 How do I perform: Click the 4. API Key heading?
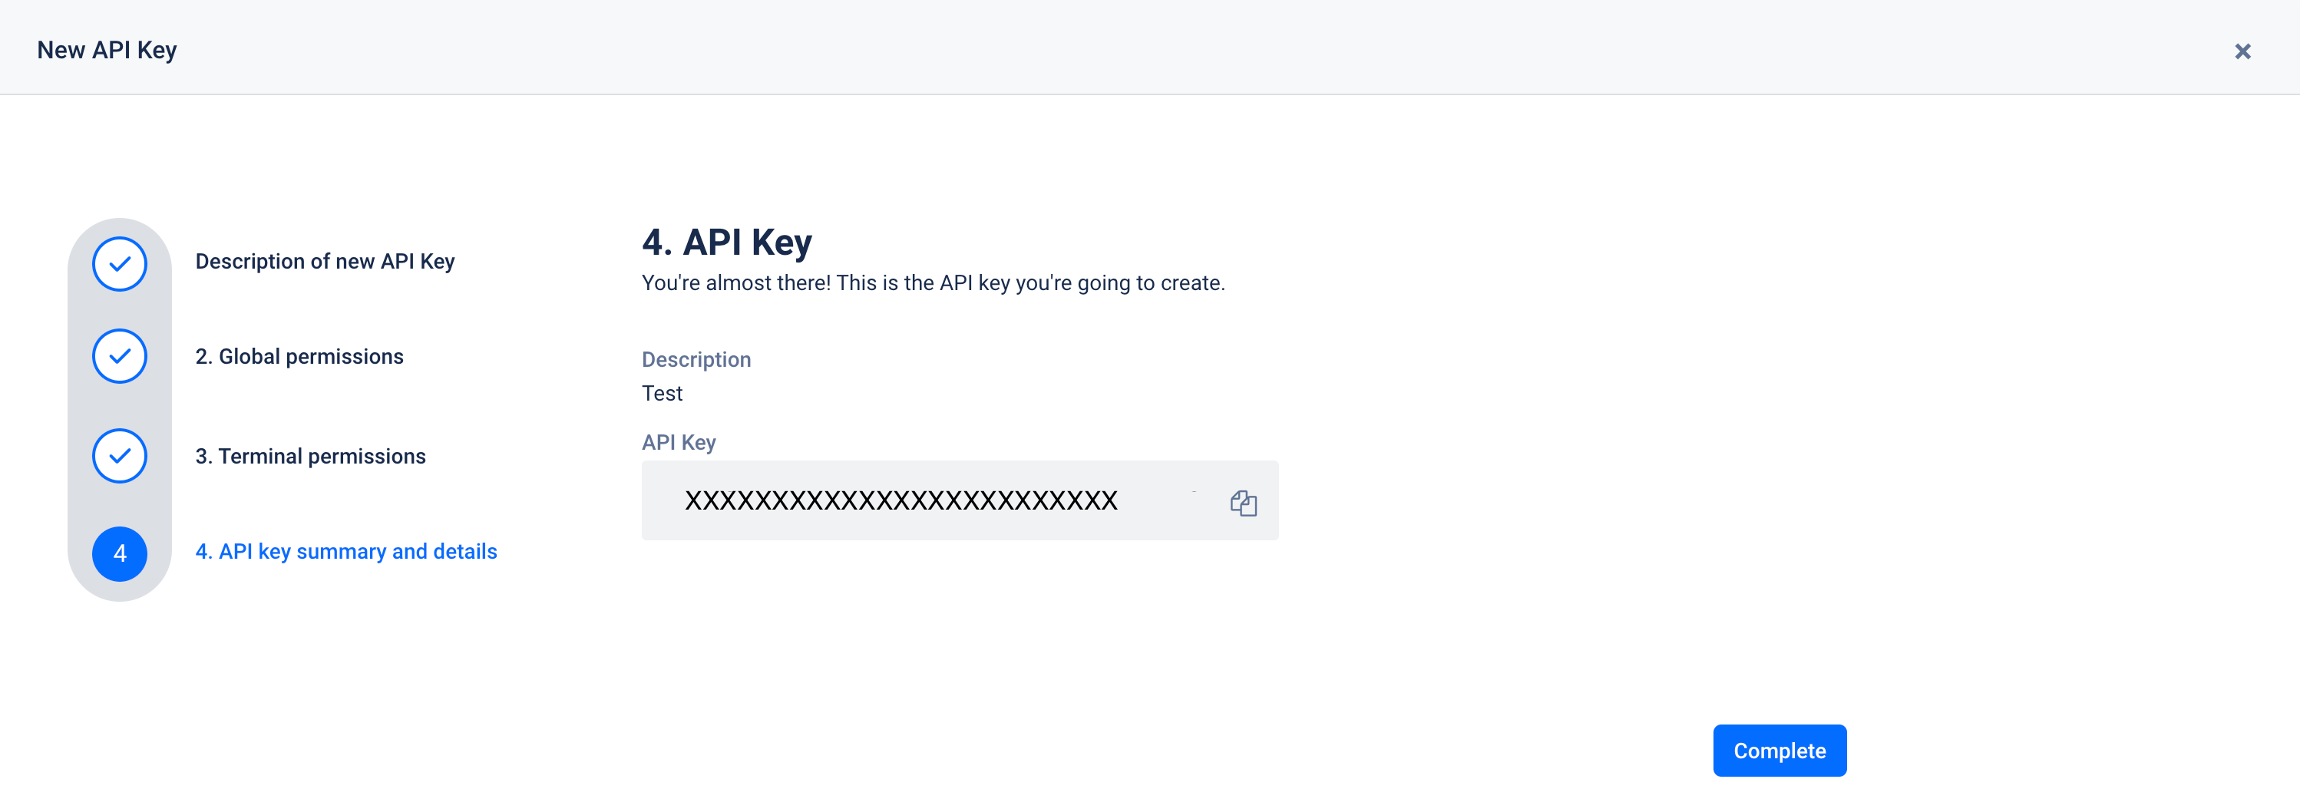click(727, 242)
